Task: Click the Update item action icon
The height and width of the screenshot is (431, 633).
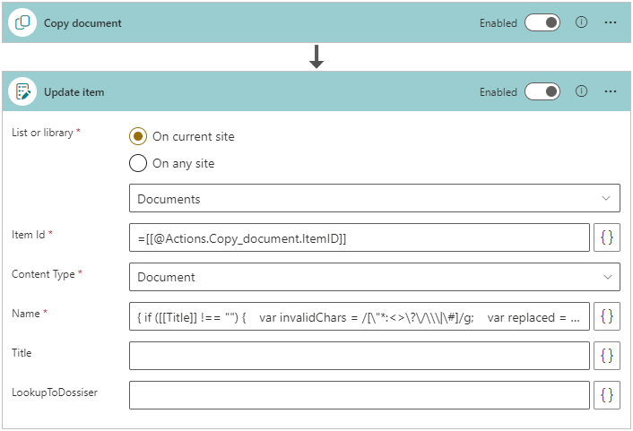Action: (x=22, y=91)
